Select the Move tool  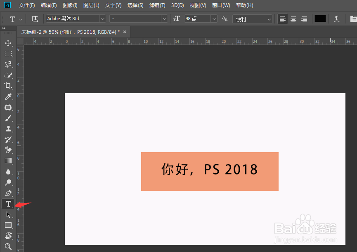[8, 42]
